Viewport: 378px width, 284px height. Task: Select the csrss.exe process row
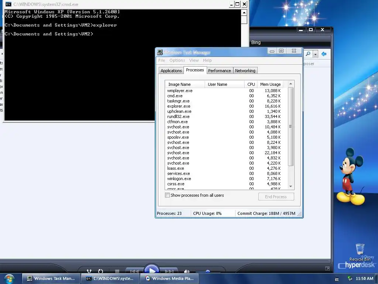click(226, 184)
